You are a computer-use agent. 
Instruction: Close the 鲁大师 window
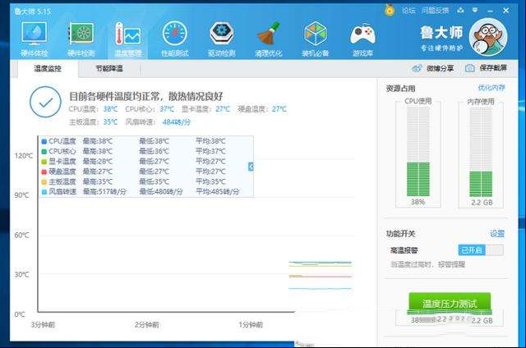pos(506,11)
